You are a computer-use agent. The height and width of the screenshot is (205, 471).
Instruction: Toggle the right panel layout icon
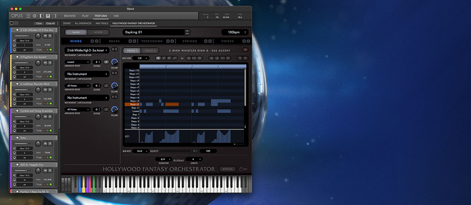[x=54, y=16]
